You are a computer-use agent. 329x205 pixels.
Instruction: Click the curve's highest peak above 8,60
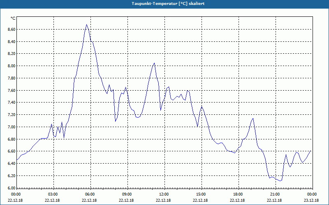86,25
